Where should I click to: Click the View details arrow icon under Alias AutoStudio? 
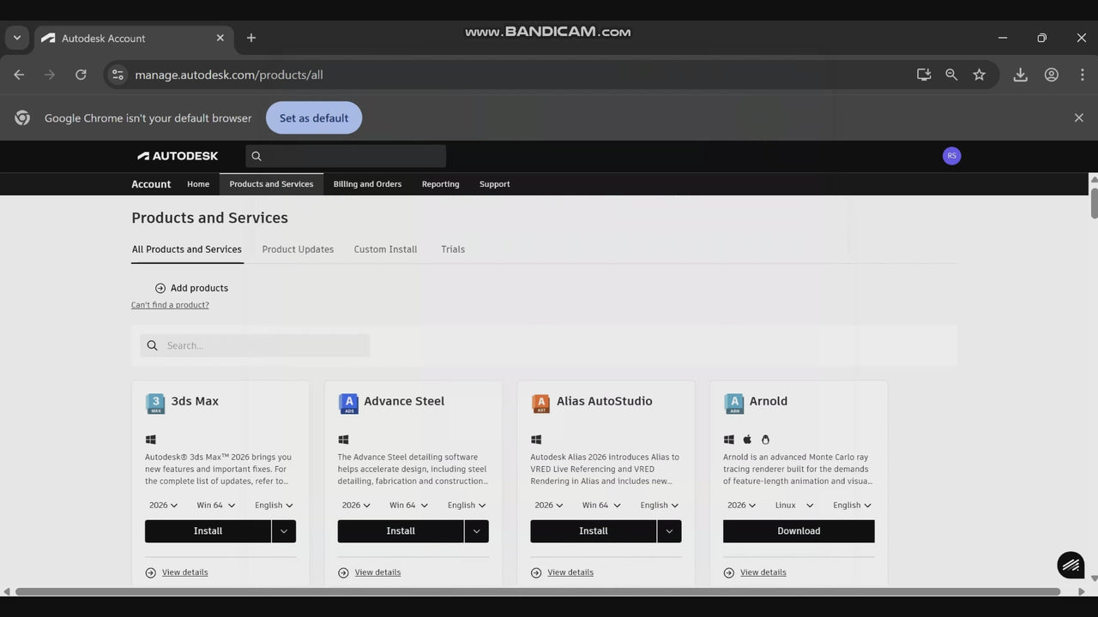point(536,572)
